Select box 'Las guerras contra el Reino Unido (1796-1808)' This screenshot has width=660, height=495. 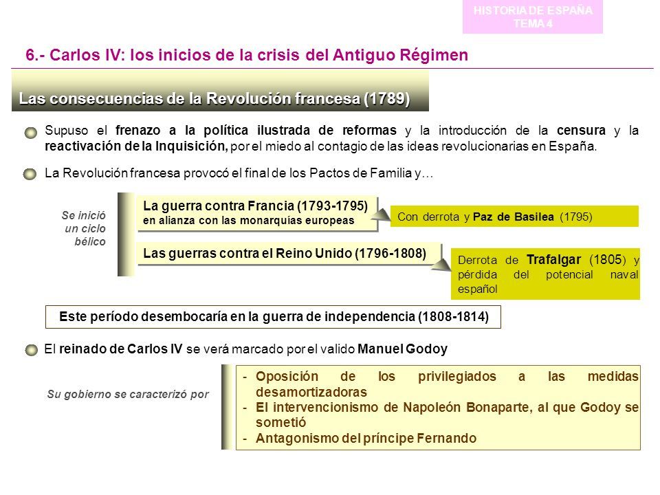(x=289, y=254)
